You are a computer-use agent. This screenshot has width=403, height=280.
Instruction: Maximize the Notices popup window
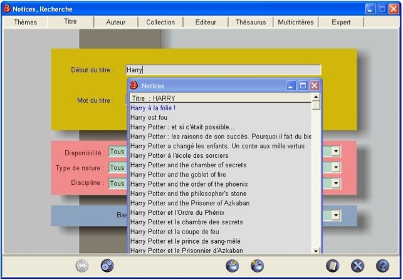[303, 86]
